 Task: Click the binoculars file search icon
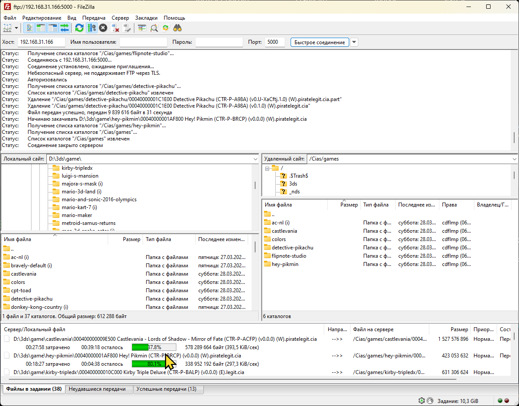pyautogui.click(x=177, y=28)
